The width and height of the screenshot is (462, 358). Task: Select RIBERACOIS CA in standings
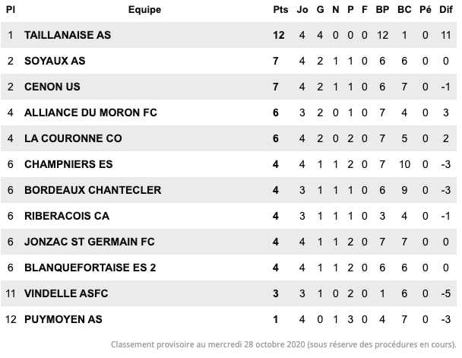pyautogui.click(x=67, y=216)
